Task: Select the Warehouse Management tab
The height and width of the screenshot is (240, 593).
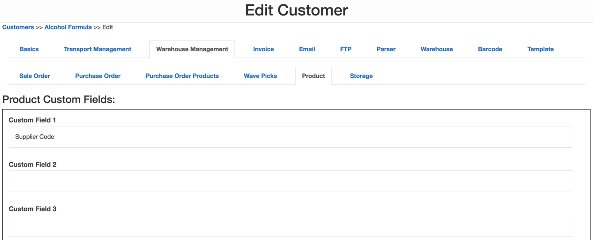Action: coord(192,49)
